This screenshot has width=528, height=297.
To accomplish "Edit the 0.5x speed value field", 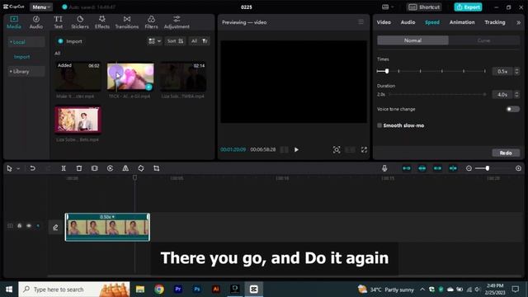I will [x=502, y=72].
